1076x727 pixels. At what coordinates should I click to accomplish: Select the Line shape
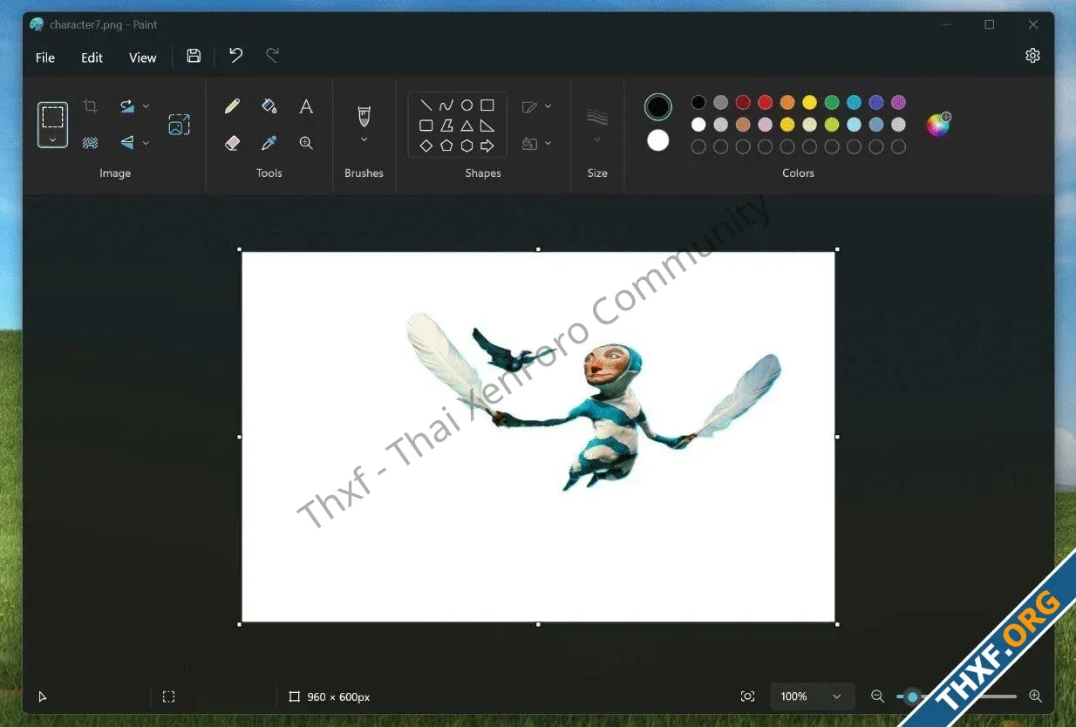[x=426, y=105]
